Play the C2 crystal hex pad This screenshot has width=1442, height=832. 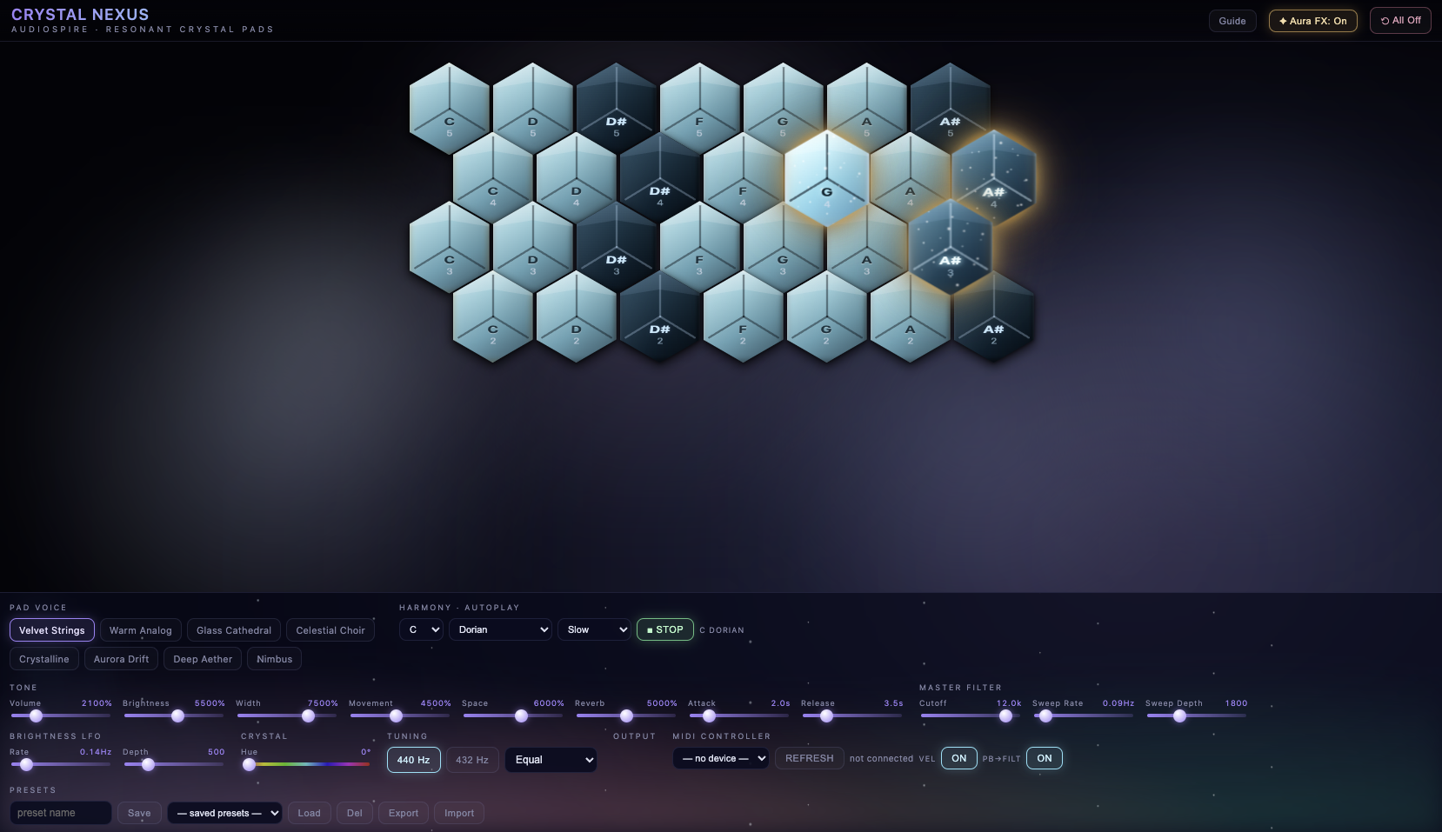[493, 317]
